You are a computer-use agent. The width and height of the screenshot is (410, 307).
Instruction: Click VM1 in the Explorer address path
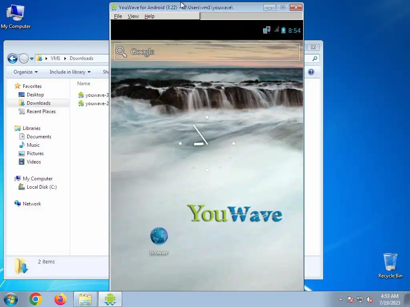point(55,58)
